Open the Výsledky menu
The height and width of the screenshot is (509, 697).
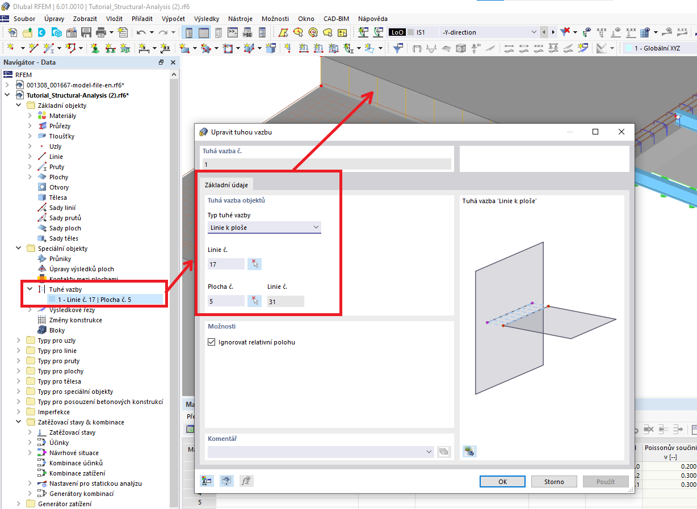pyautogui.click(x=206, y=18)
